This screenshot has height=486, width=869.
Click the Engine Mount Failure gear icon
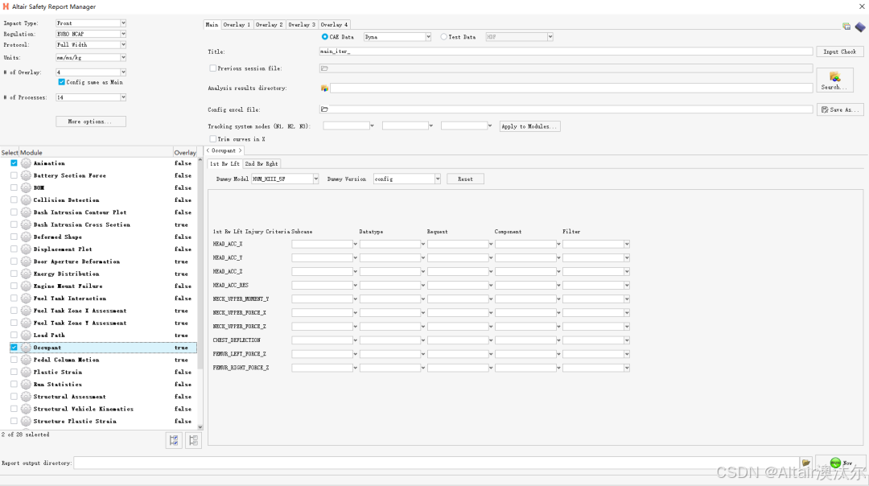[26, 286]
